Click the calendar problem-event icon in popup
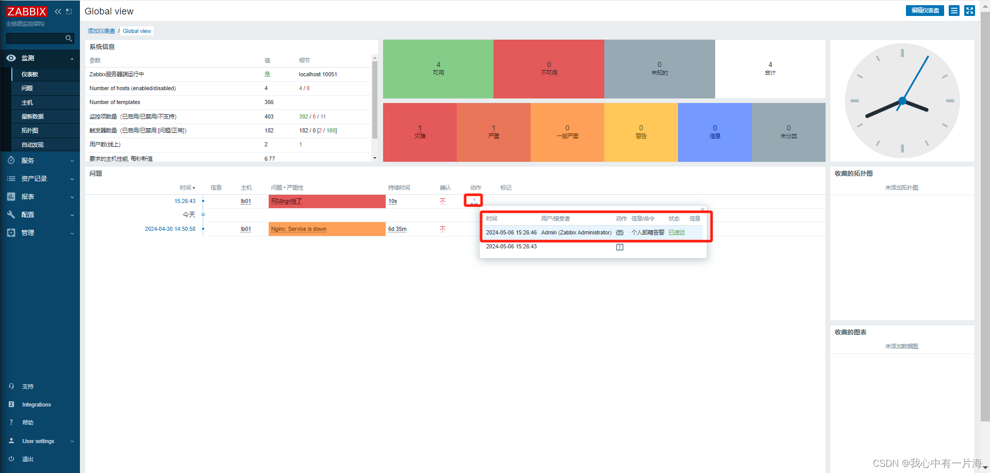The image size is (990, 473). pos(620,247)
